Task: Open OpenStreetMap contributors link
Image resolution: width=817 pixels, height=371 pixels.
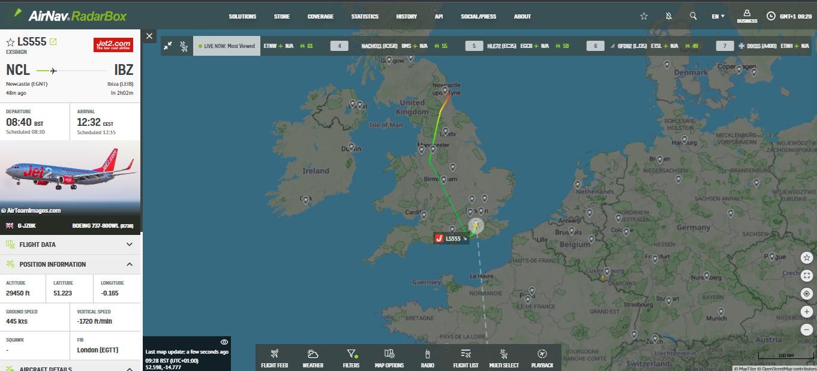Action: [x=788, y=369]
